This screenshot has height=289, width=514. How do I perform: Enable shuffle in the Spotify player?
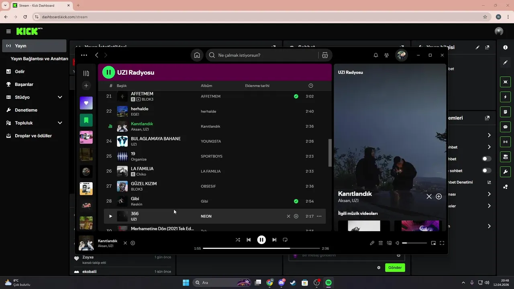click(x=238, y=240)
